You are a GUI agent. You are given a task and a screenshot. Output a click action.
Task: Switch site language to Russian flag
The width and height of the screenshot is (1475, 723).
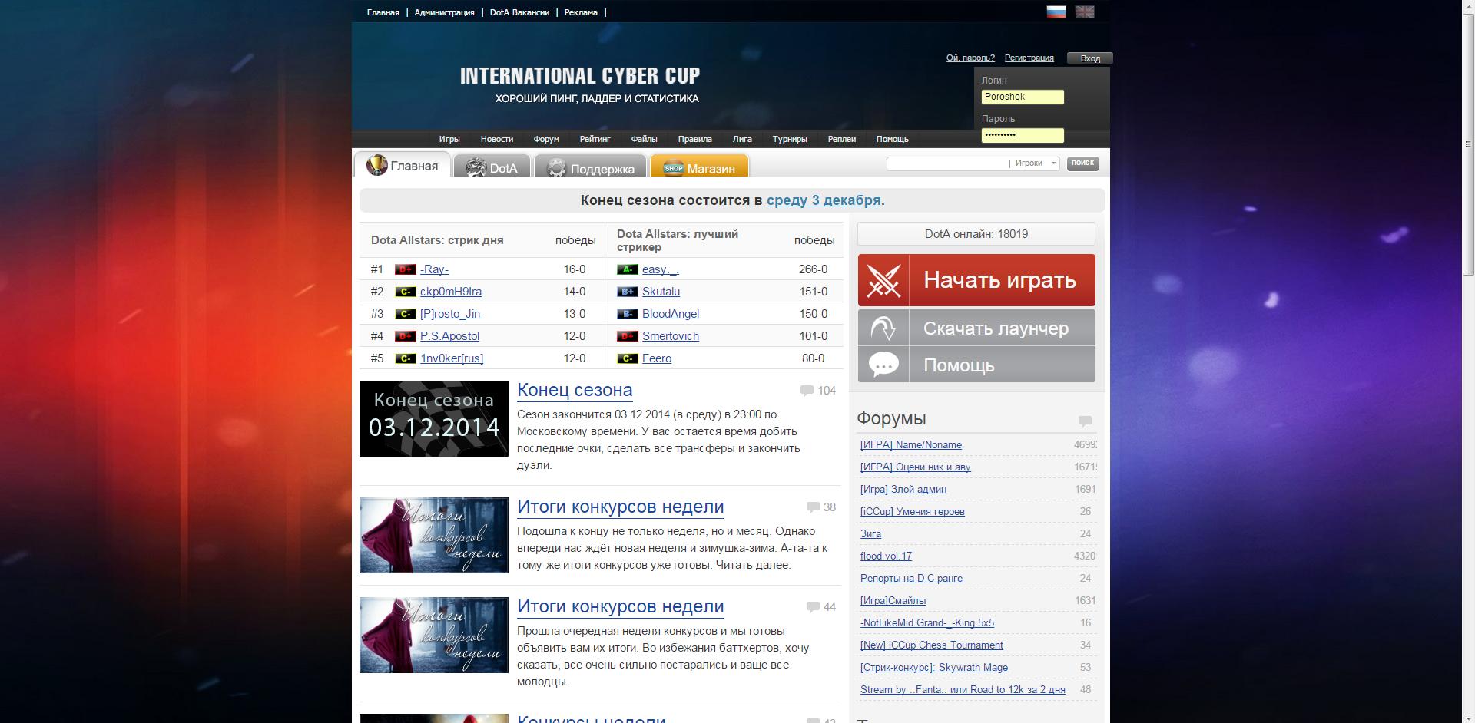pyautogui.click(x=1056, y=12)
